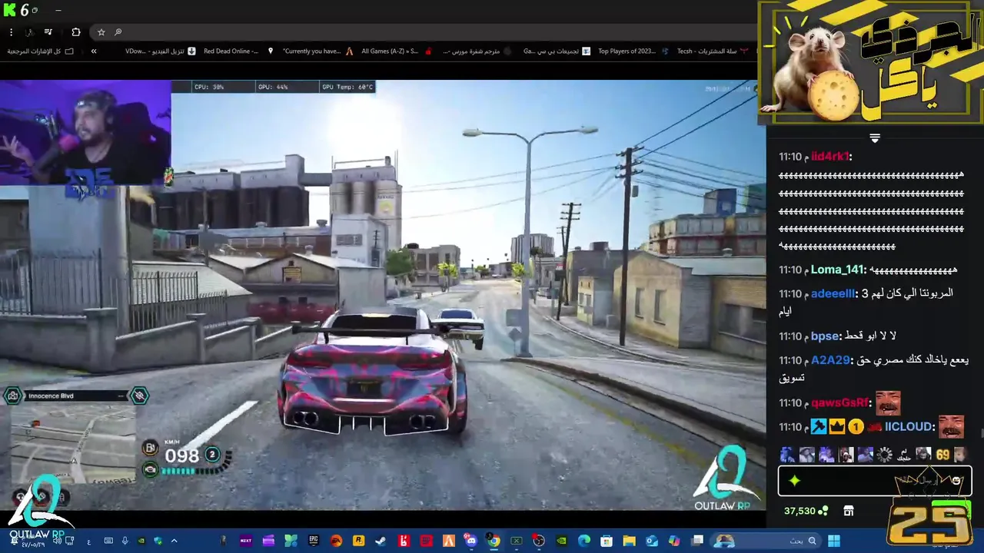This screenshot has width=984, height=553.
Task: Open the تجميعات بي سي bookmark
Action: pos(557,51)
